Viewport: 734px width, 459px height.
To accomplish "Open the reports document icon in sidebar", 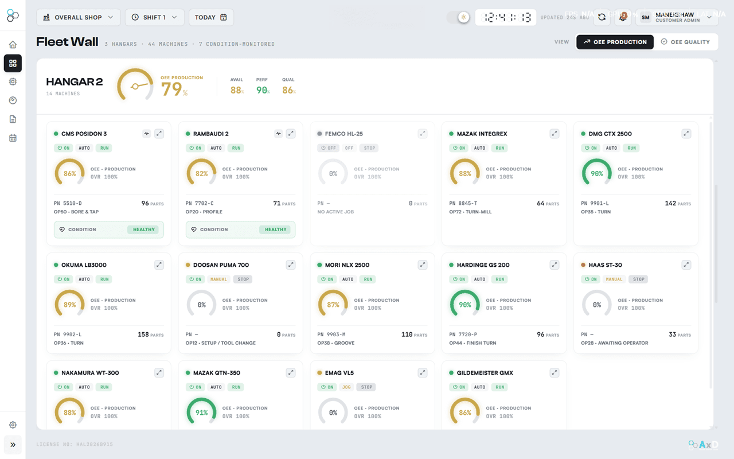I will [x=13, y=119].
